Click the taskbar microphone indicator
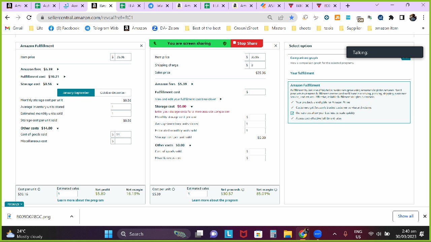 coord(345,234)
